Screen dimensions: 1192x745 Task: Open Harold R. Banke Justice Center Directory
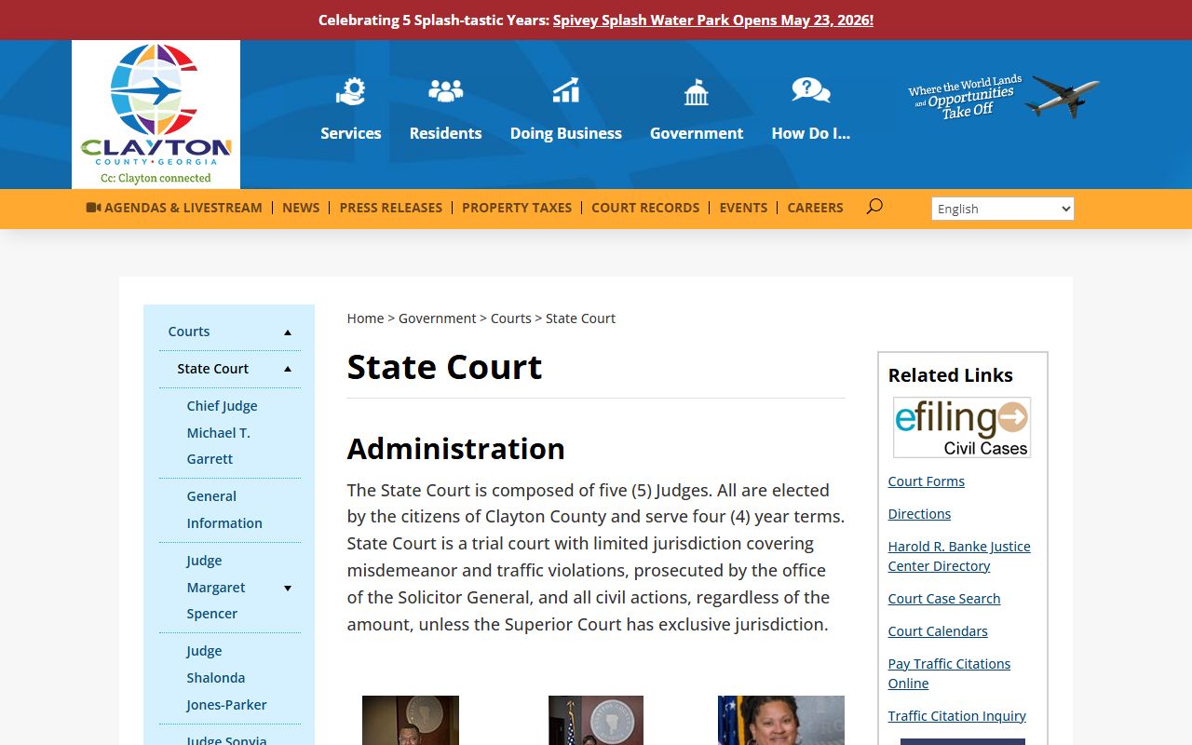click(959, 556)
